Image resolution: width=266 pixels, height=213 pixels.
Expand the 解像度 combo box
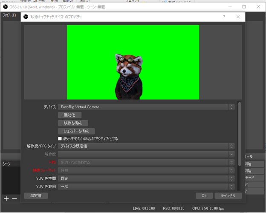click(146, 154)
